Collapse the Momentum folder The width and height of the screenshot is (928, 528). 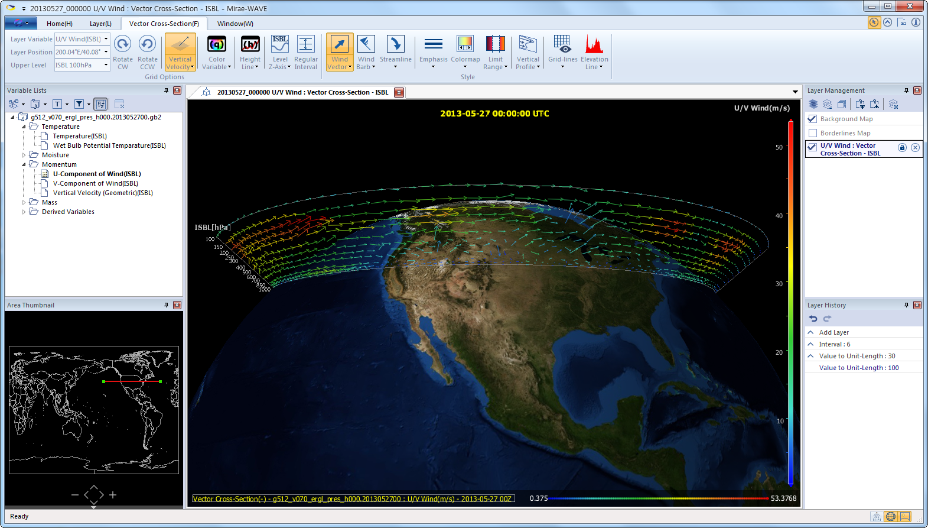tap(24, 164)
